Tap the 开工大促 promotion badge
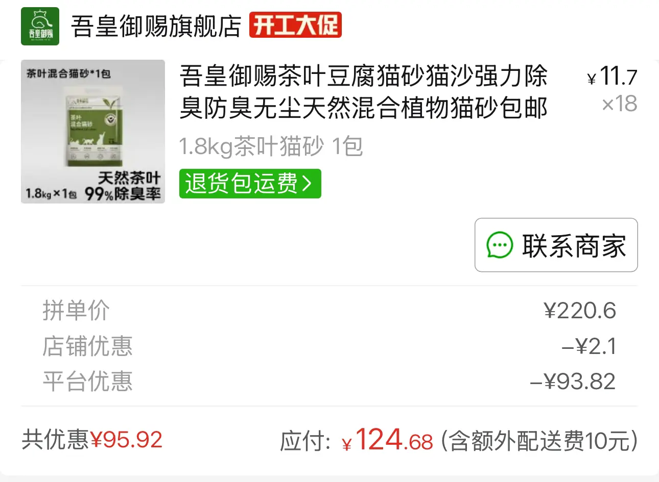 coord(295,25)
